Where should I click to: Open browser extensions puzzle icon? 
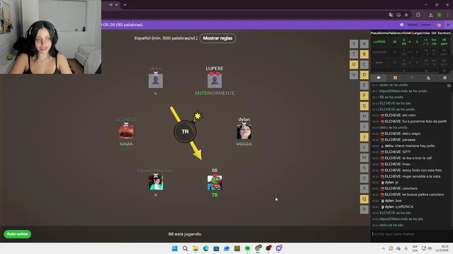(418, 15)
